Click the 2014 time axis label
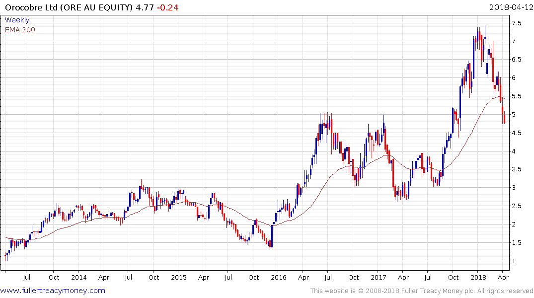The width and height of the screenshot is (534, 298). click(78, 277)
